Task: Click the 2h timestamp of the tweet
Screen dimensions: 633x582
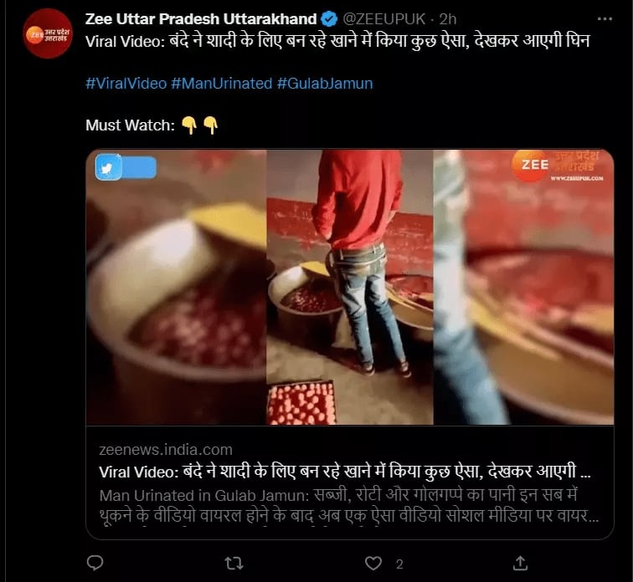Action: pos(448,19)
